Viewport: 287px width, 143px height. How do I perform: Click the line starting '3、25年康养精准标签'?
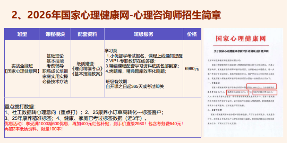pos(76,117)
